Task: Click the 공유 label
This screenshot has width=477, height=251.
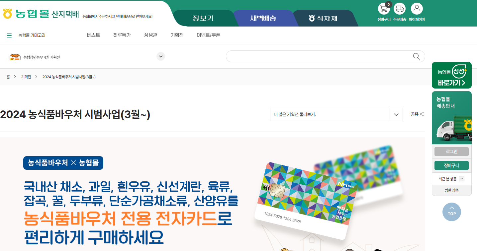Action: (415, 114)
